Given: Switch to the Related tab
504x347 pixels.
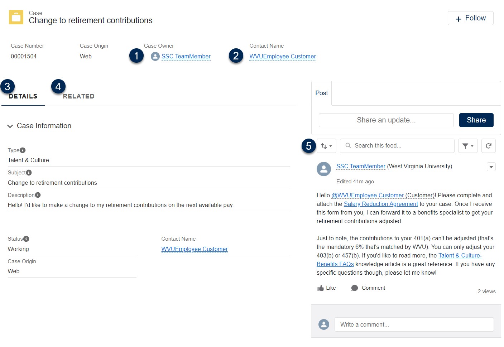Looking at the screenshot, I should pos(78,96).
